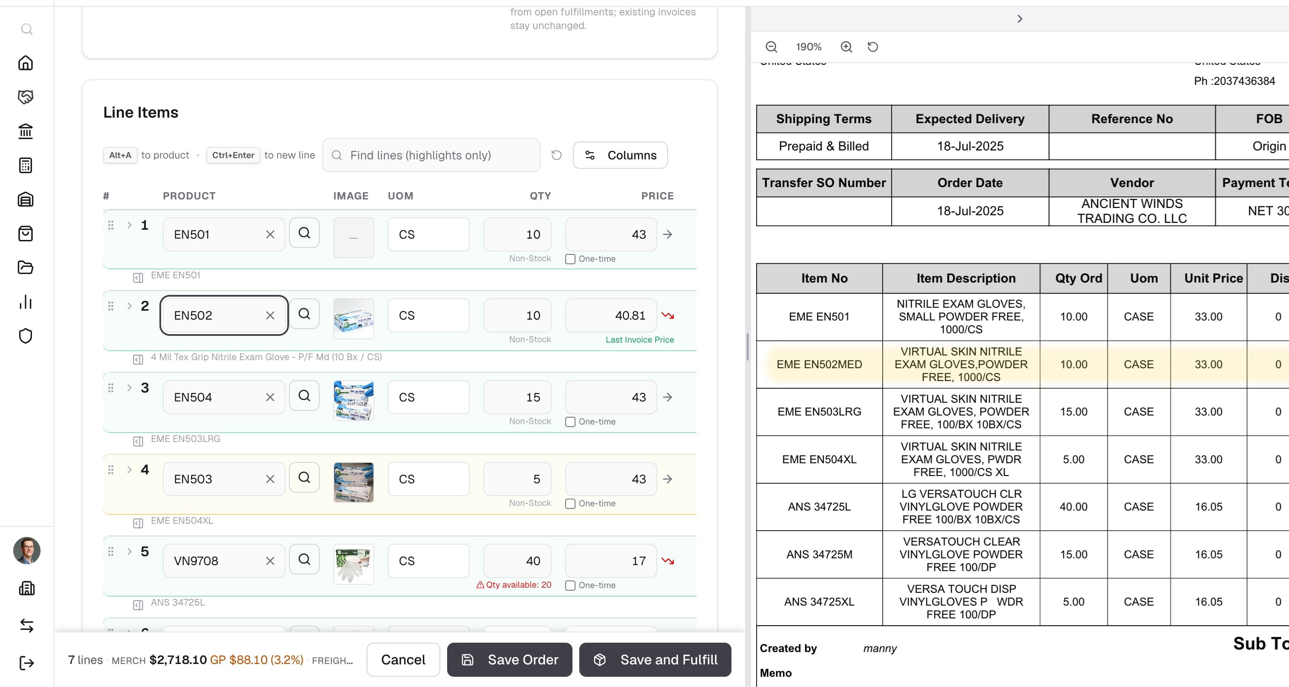Zoom in the document preview
The width and height of the screenshot is (1289, 687).
coord(846,47)
